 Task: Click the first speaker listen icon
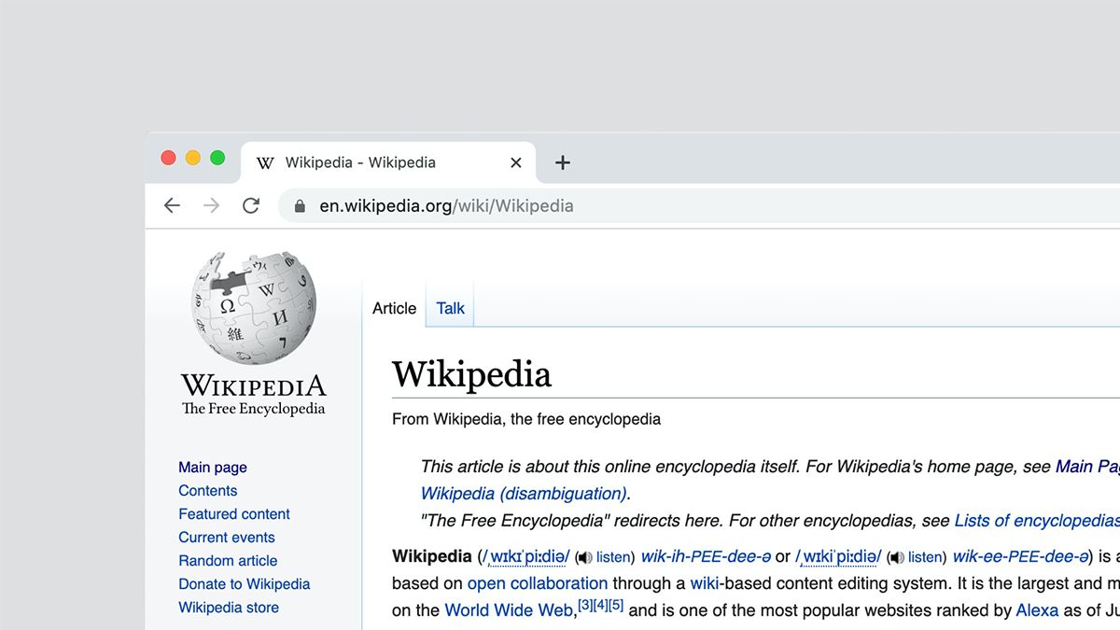pyautogui.click(x=585, y=557)
